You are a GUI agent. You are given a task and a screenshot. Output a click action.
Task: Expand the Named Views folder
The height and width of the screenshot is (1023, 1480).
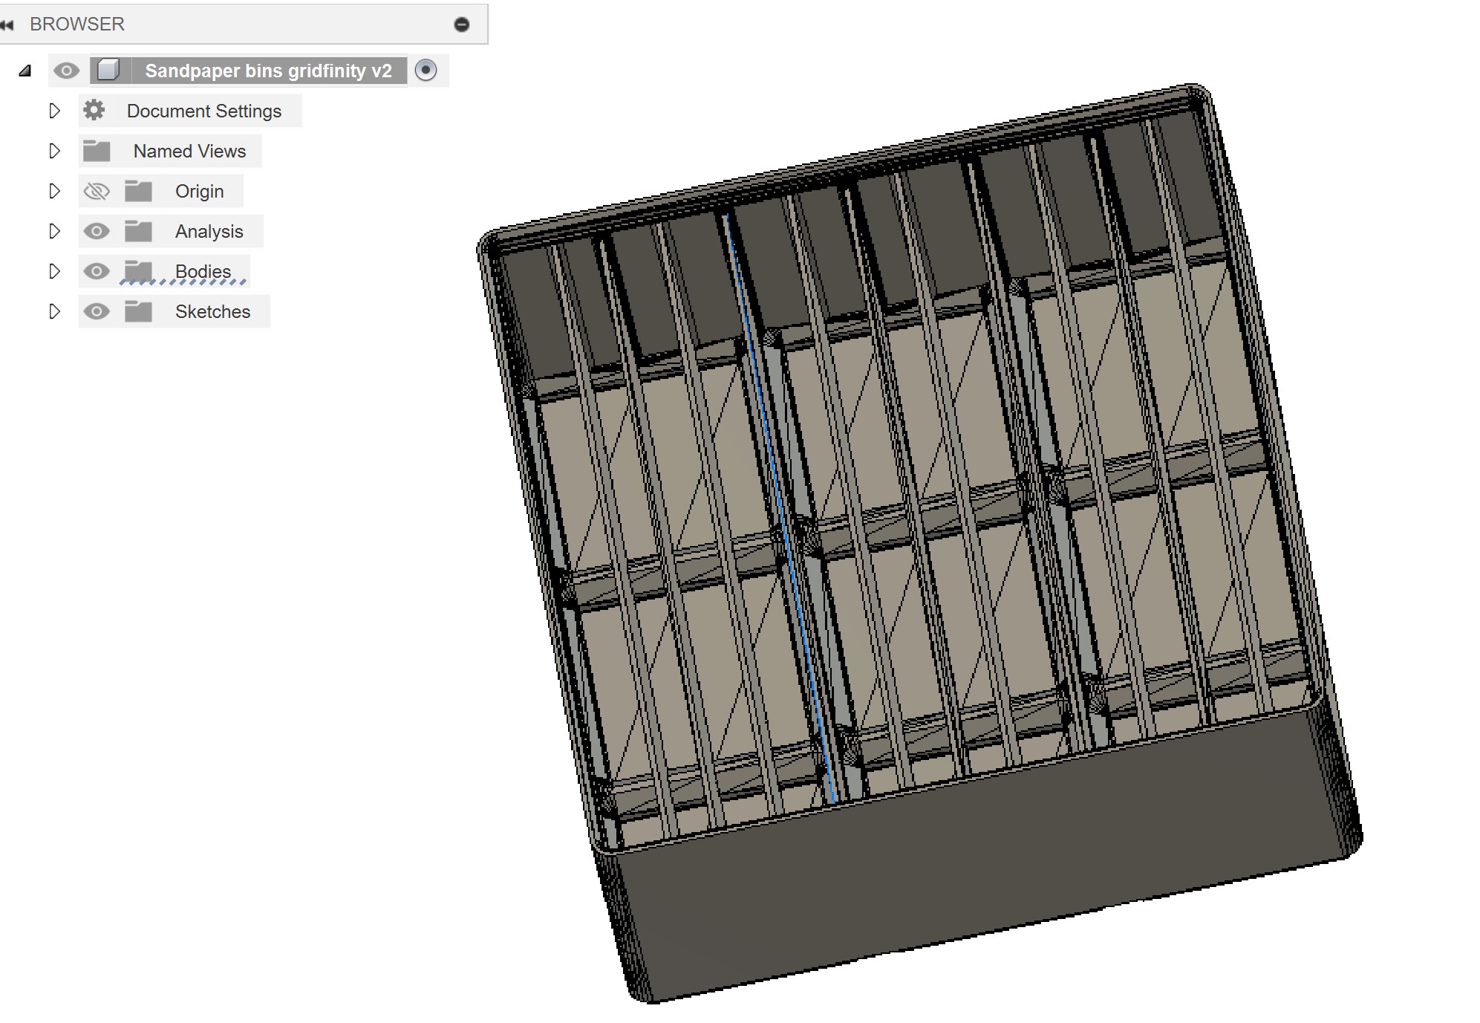[x=54, y=151]
